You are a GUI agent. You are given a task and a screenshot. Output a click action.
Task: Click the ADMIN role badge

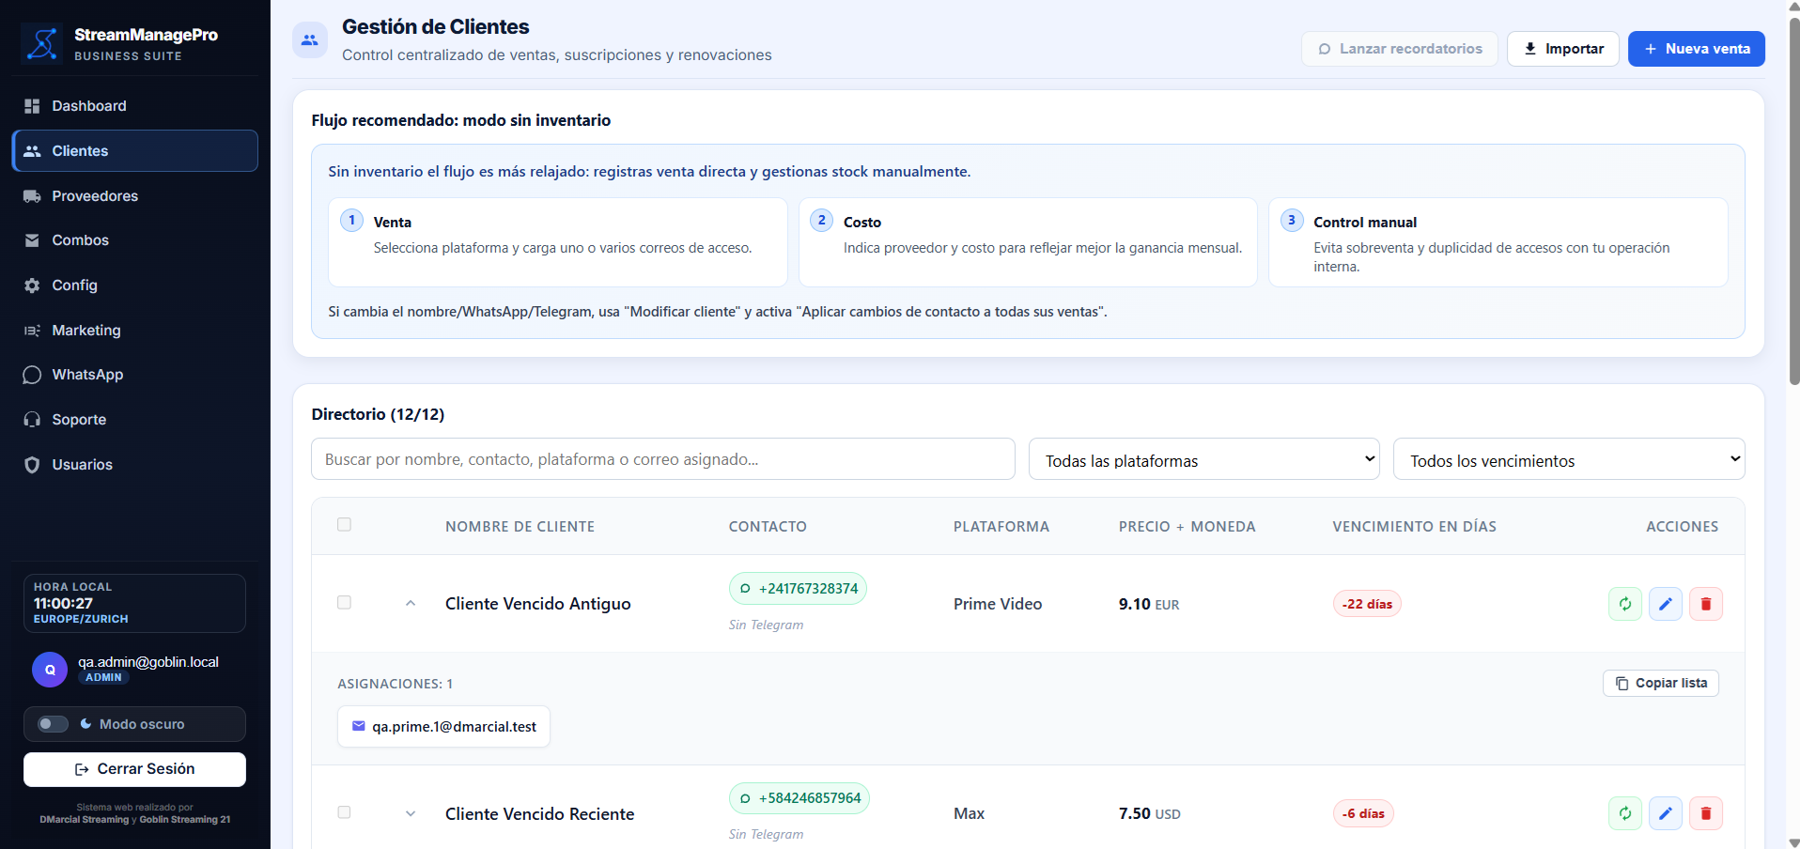point(103,677)
